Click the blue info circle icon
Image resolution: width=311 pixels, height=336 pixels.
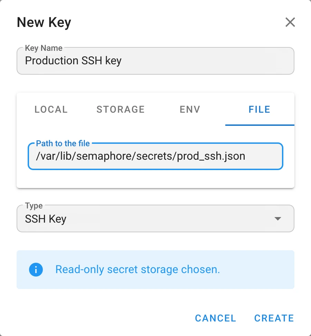pyautogui.click(x=36, y=270)
